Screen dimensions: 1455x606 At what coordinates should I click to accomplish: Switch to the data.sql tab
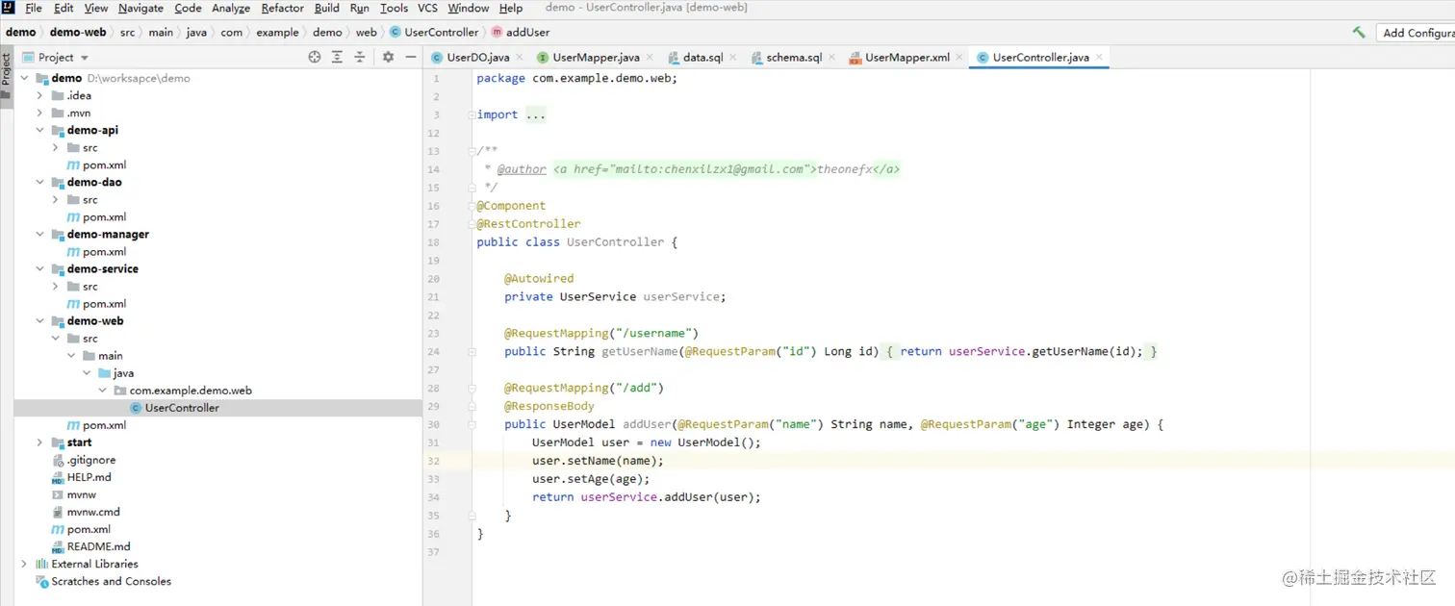(702, 58)
